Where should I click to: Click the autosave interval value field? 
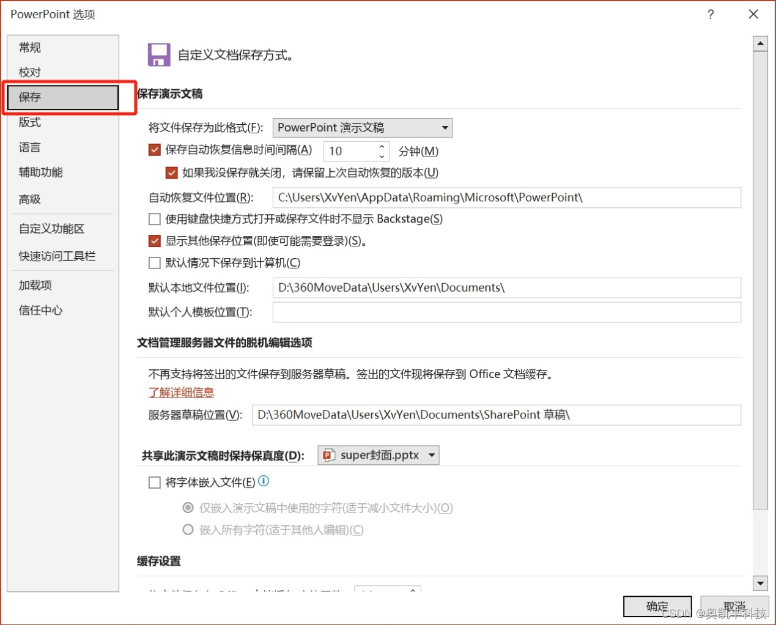click(x=350, y=151)
